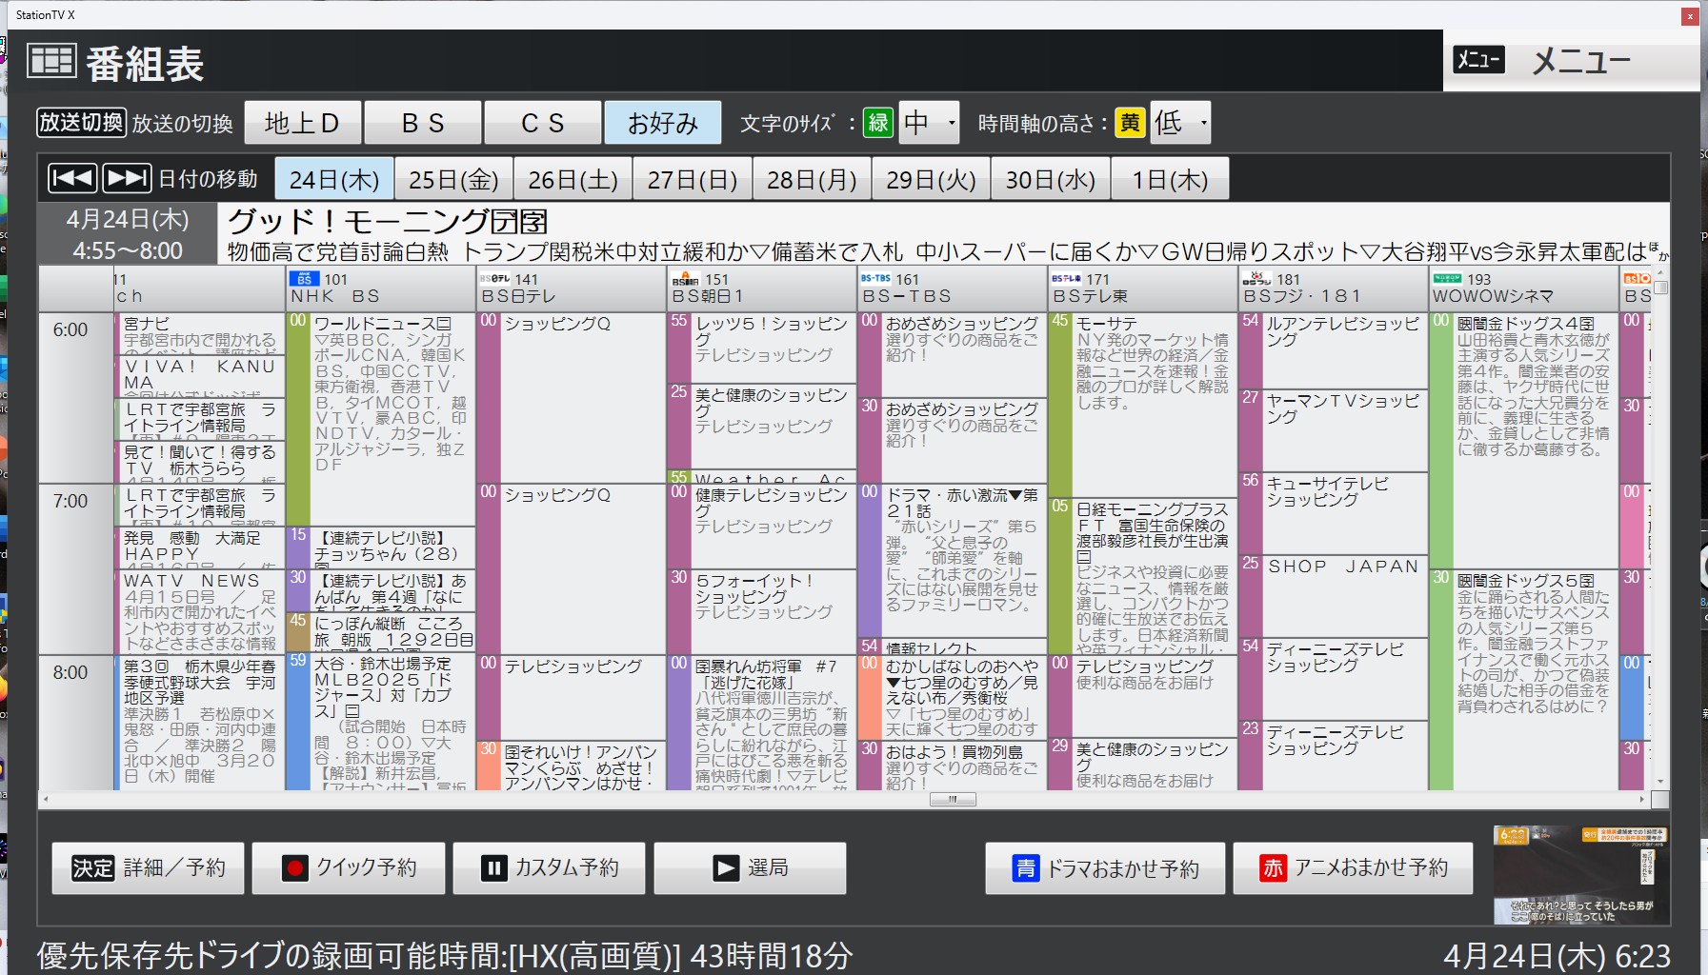Select the 25日(金) date tab
The height and width of the screenshot is (975, 1708).
click(x=453, y=179)
